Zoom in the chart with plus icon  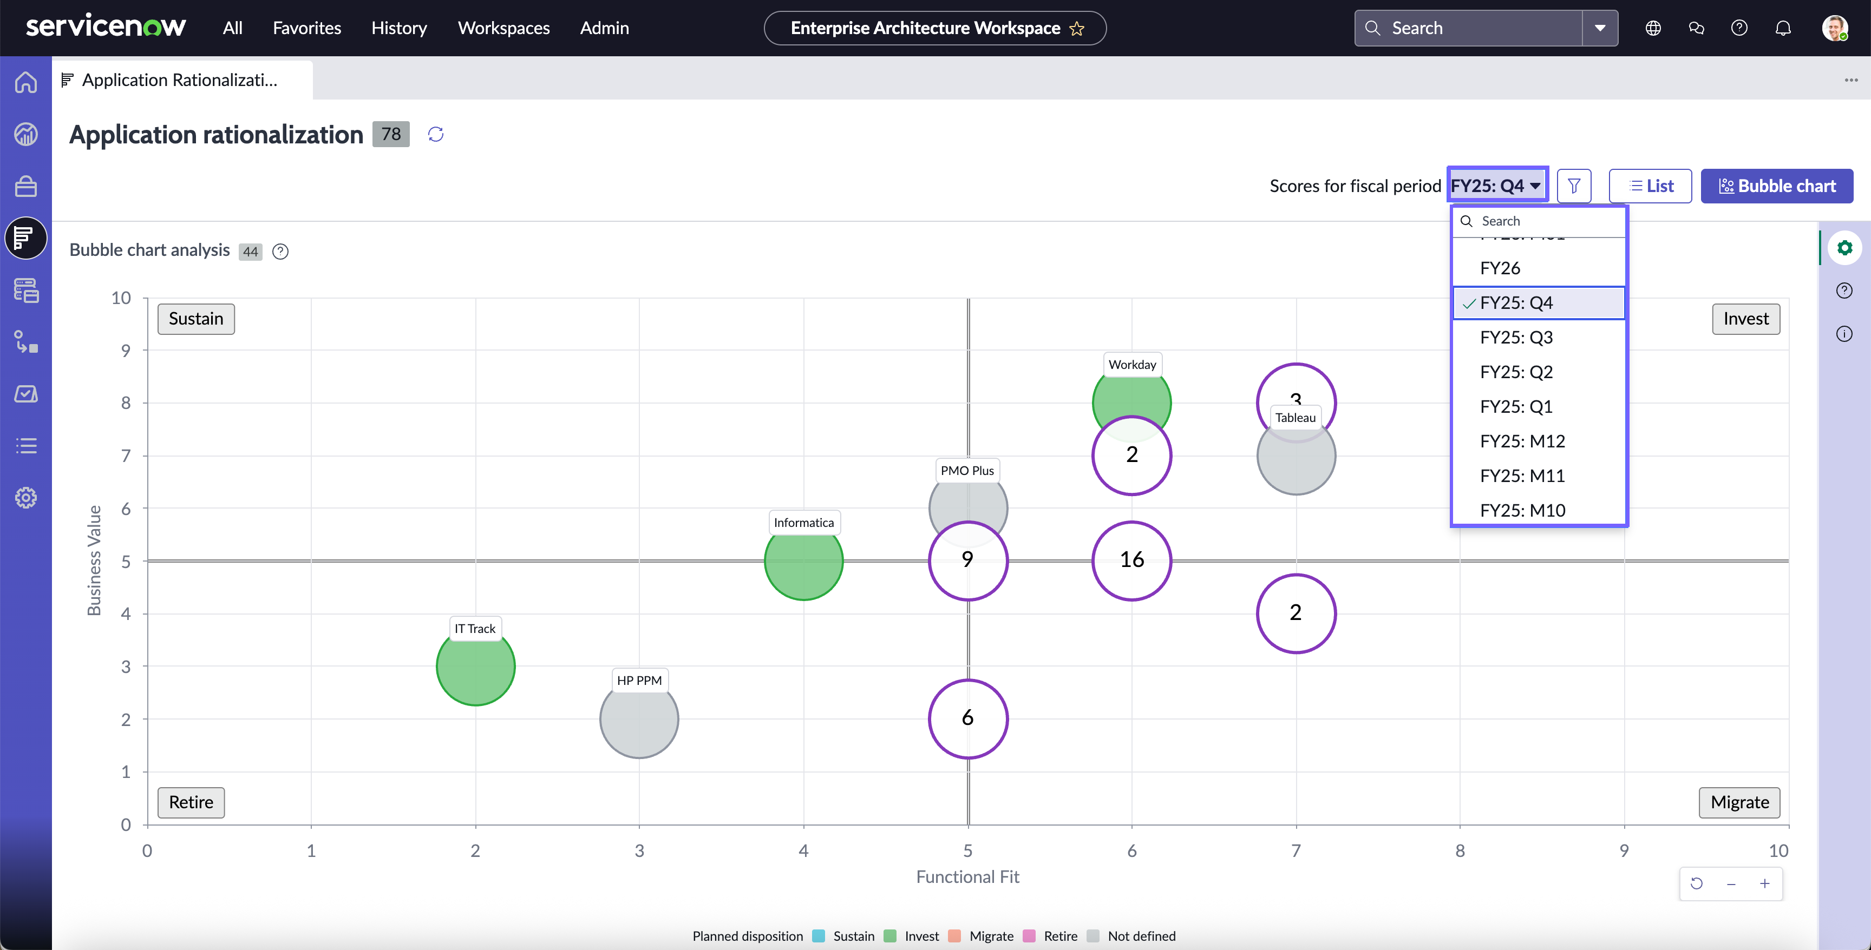pyautogui.click(x=1764, y=883)
